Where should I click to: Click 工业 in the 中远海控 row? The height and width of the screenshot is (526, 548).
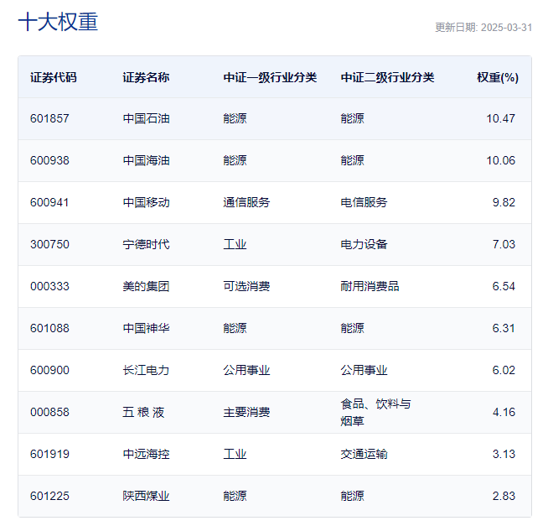[x=235, y=454]
